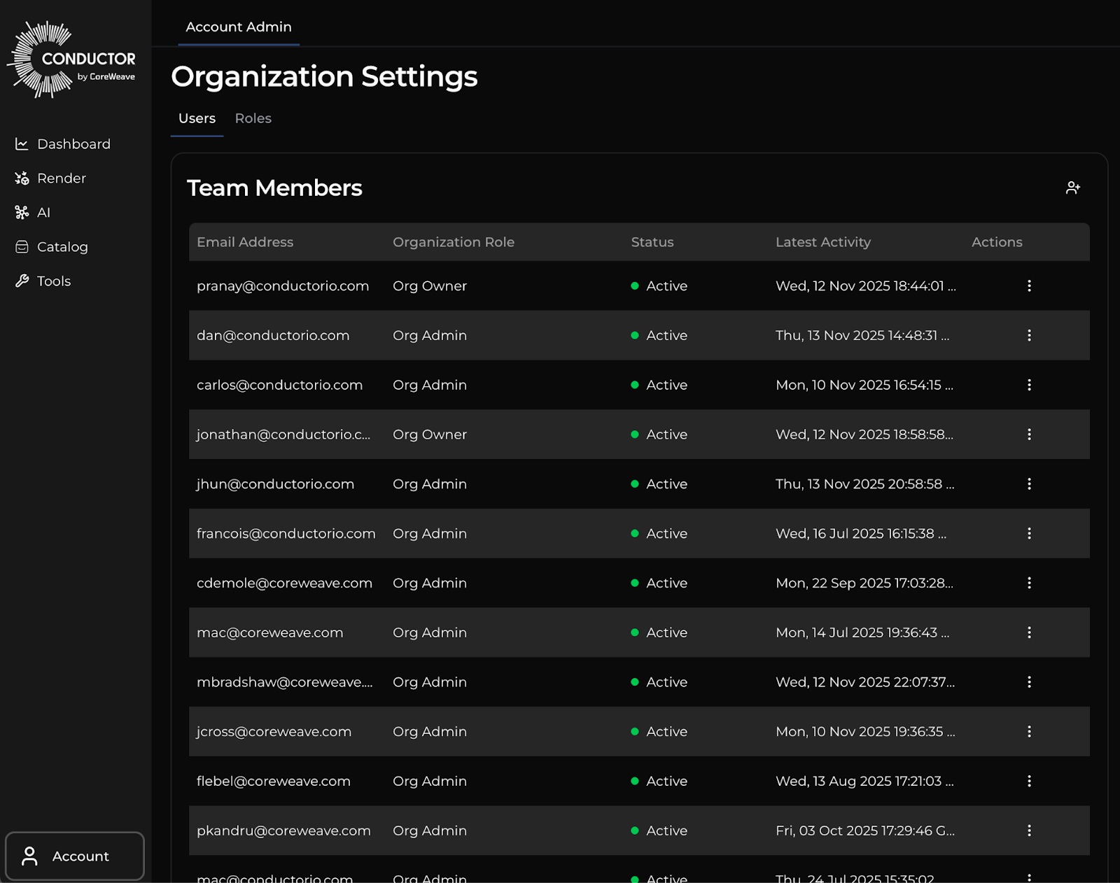Open Tools from the sidebar

53,281
